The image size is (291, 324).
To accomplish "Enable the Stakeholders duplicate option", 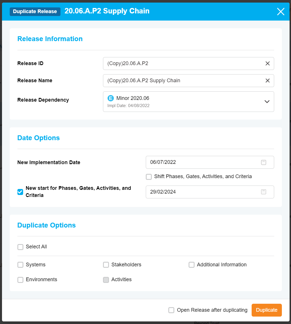I will 106,265.
